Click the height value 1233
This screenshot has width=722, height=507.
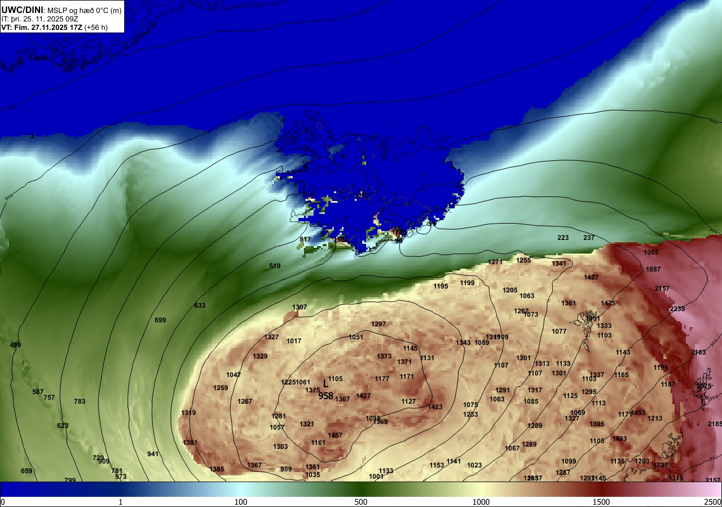(x=470, y=414)
